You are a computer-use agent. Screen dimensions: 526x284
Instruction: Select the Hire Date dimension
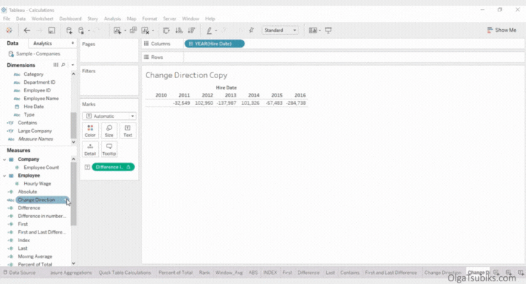click(x=33, y=106)
